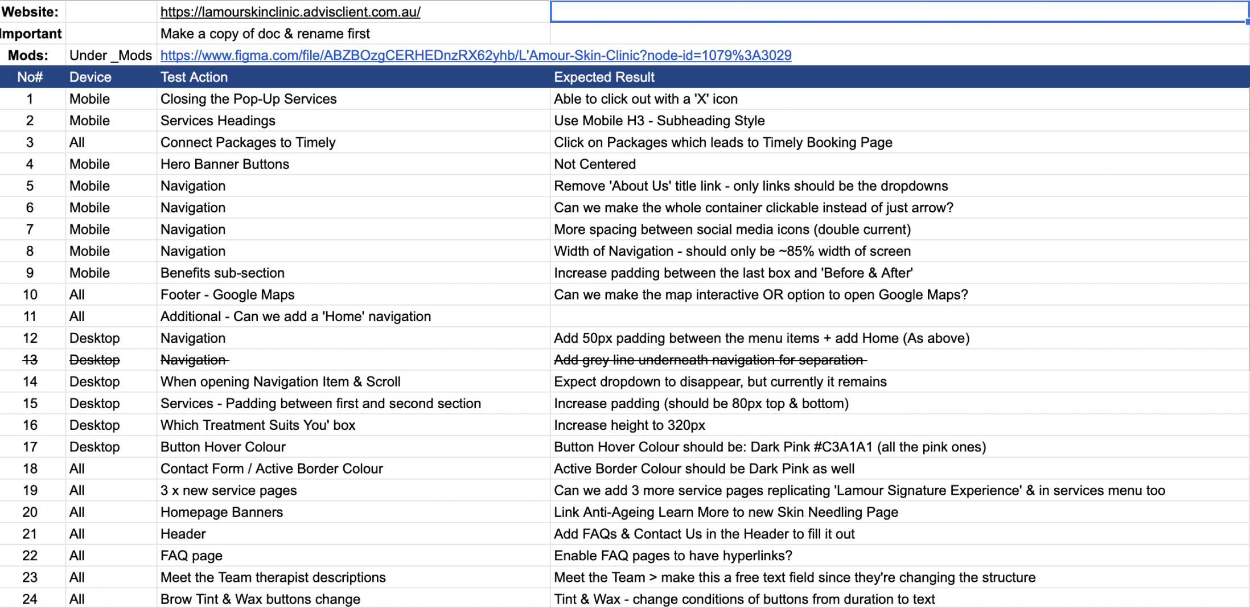The height and width of the screenshot is (608, 1250).
Task: Select the 'Dark Pink #C3A1A1' expected result cell
Action: tap(899, 447)
